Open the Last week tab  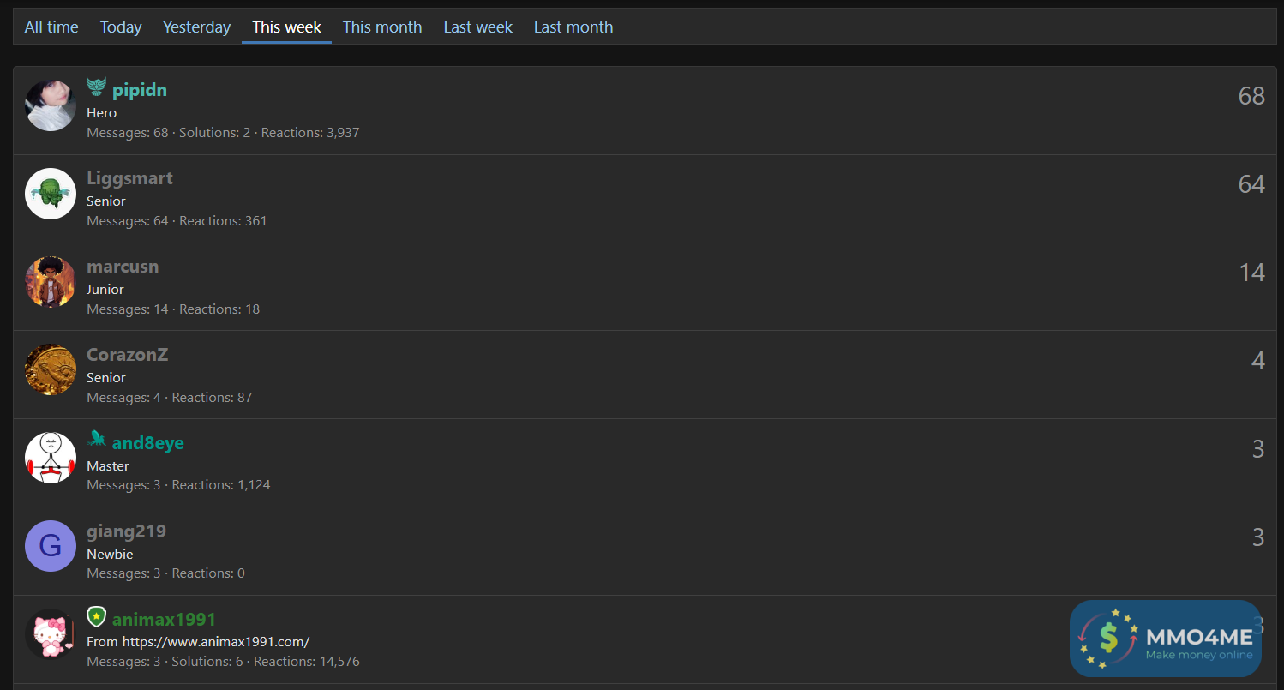click(478, 27)
